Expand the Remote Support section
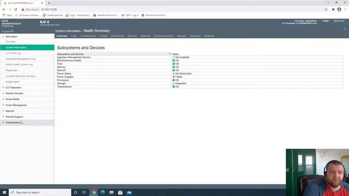 click(3, 117)
